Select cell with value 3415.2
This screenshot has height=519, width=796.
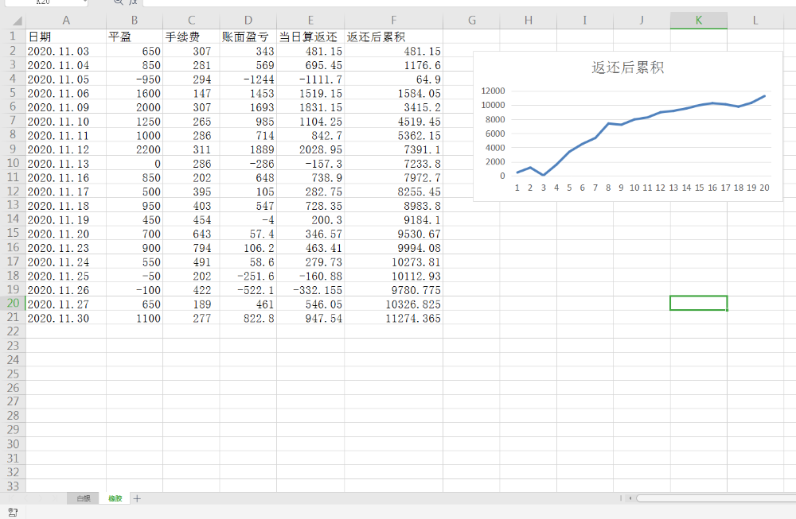pyautogui.click(x=394, y=107)
